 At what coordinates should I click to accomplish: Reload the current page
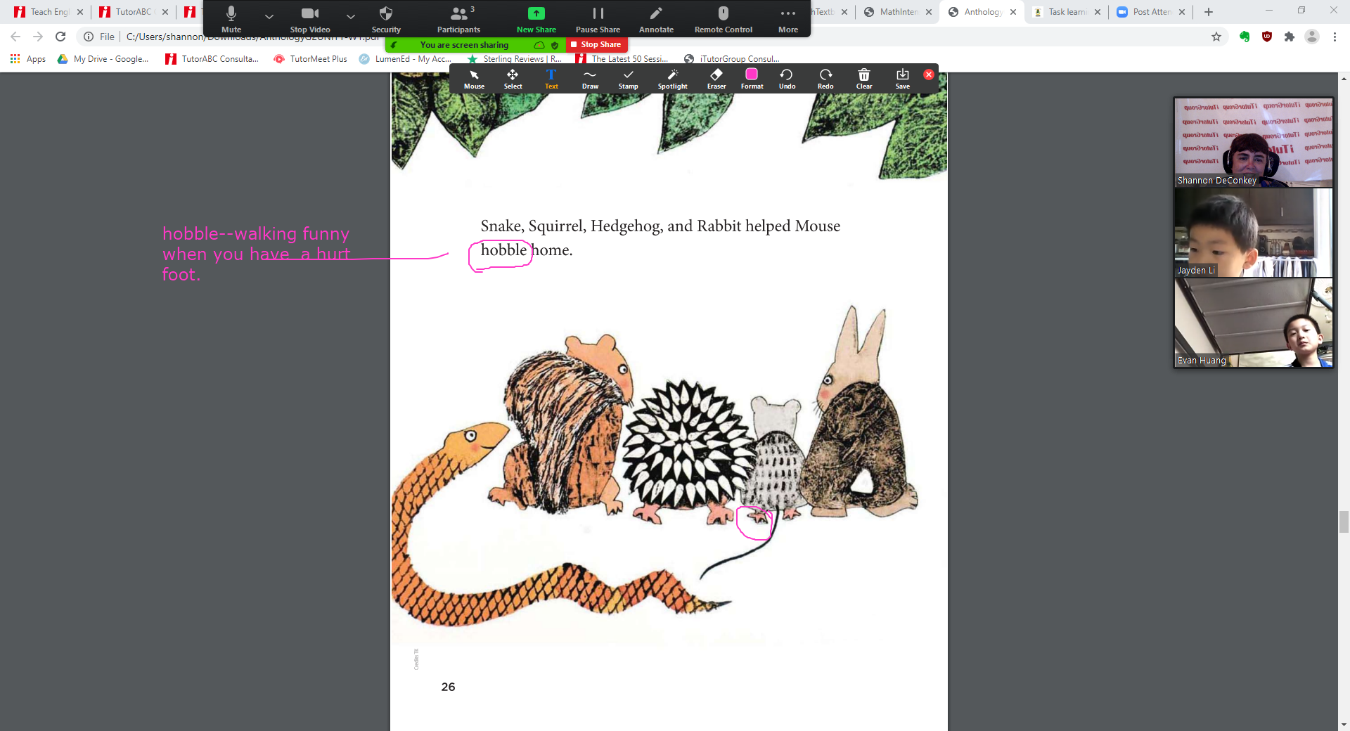pyautogui.click(x=60, y=37)
